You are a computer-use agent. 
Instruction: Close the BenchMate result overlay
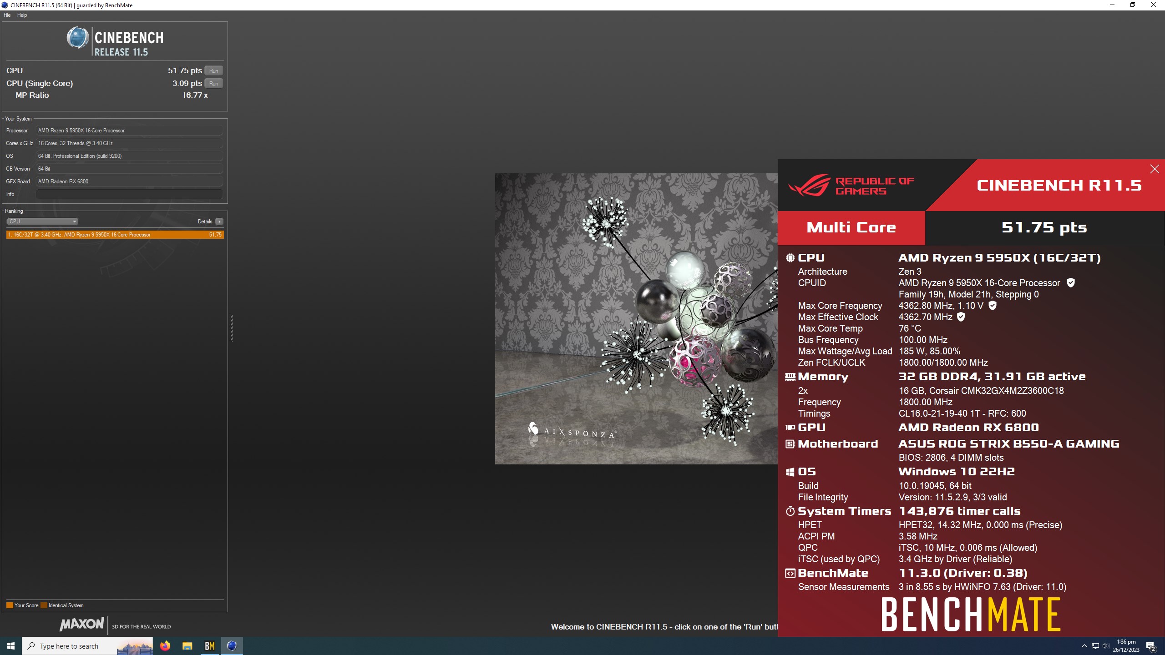pyautogui.click(x=1155, y=169)
